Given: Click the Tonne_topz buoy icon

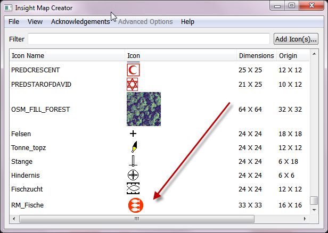Looking at the screenshot, I should coord(133,147).
